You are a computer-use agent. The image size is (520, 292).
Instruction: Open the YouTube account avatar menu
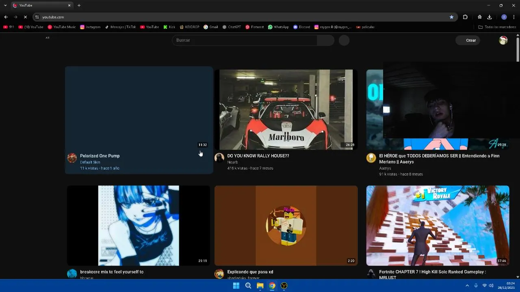503,40
